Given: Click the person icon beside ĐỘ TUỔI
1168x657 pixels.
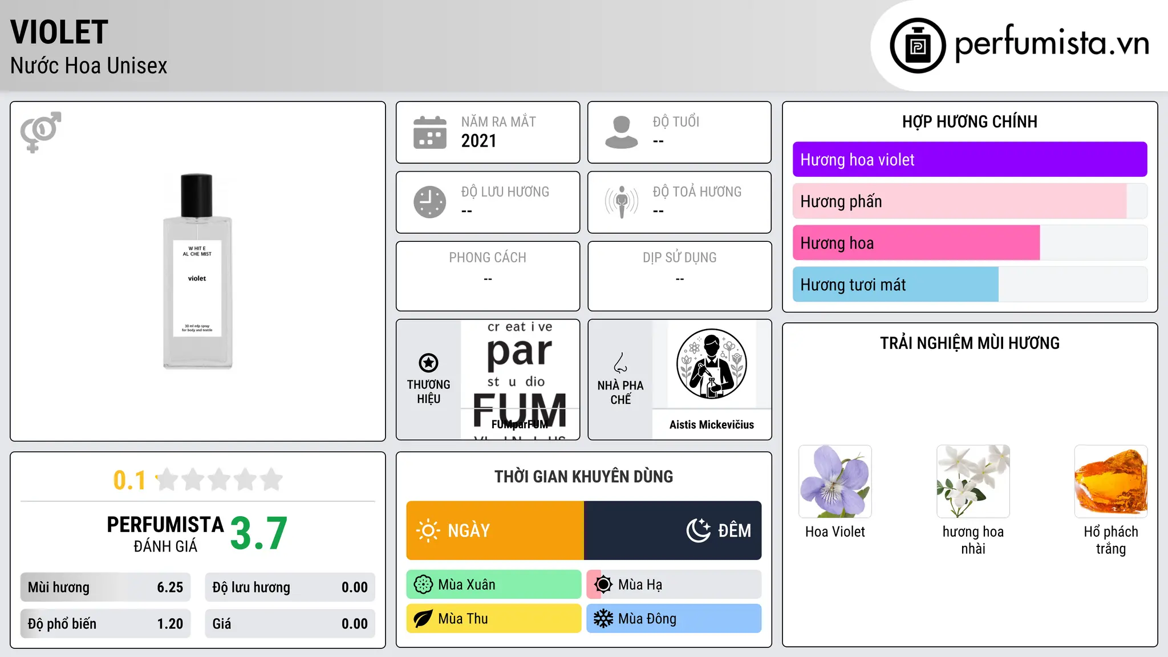Looking at the screenshot, I should point(622,132).
